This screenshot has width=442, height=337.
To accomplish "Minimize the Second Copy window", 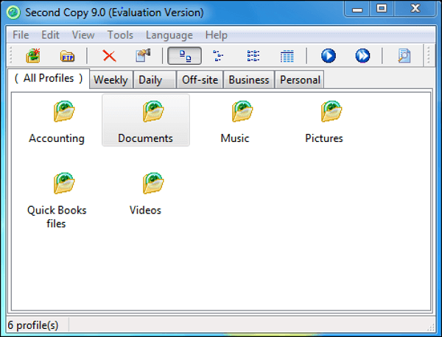I will point(357,9).
